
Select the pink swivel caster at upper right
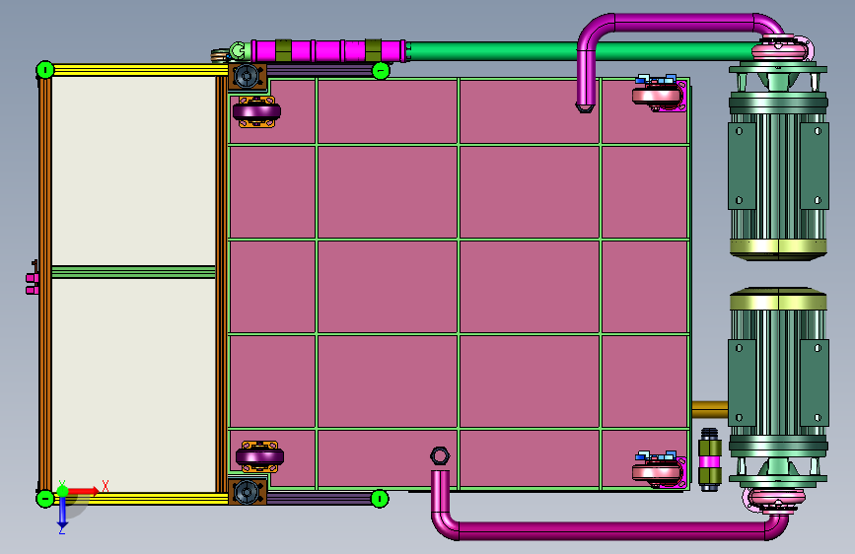click(x=659, y=94)
